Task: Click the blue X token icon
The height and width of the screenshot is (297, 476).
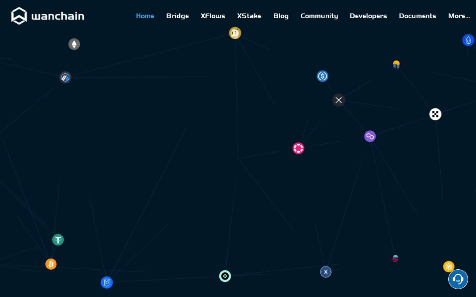Action: pyautogui.click(x=326, y=272)
